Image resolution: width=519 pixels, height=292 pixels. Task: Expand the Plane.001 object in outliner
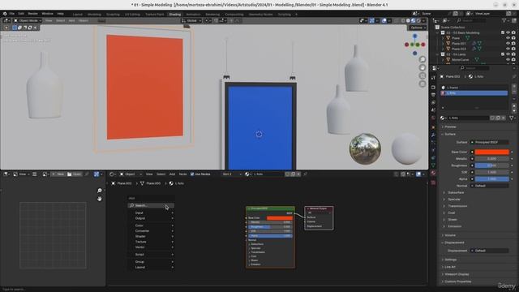443,43
